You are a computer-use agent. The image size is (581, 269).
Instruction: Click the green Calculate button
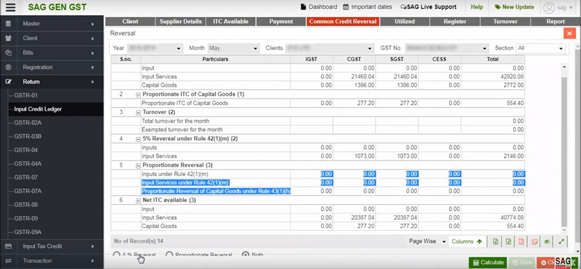(x=487, y=263)
